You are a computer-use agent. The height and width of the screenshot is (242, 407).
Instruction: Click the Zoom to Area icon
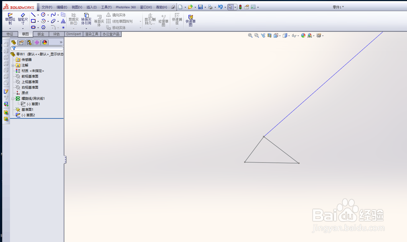coord(256,35)
